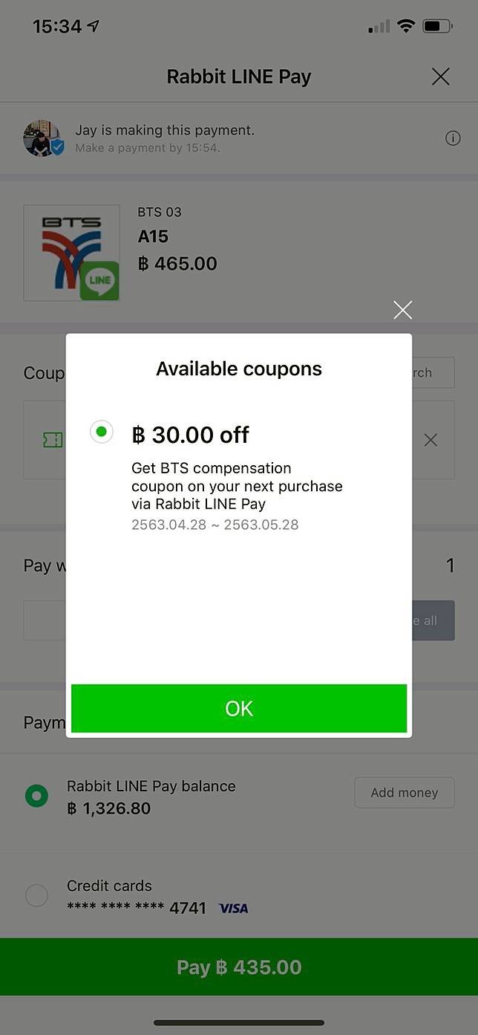The width and height of the screenshot is (478, 1035).
Task: Tap the Wi-Fi status icon
Action: (405, 26)
